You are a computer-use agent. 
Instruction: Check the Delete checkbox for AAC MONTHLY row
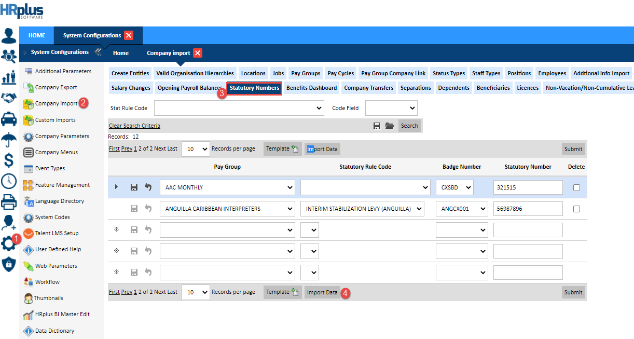576,187
